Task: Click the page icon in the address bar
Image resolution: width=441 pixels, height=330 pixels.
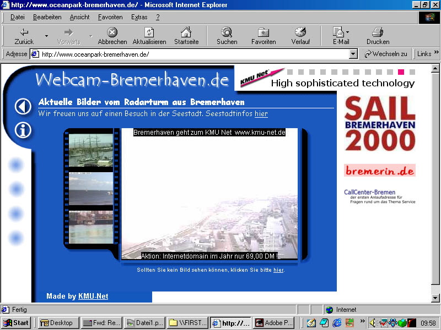Action: [35, 54]
